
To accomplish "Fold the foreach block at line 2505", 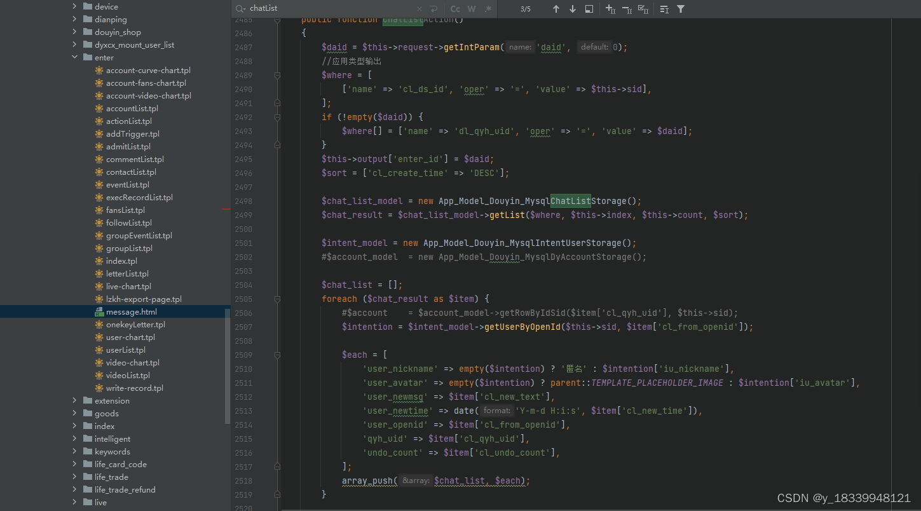I will point(277,299).
